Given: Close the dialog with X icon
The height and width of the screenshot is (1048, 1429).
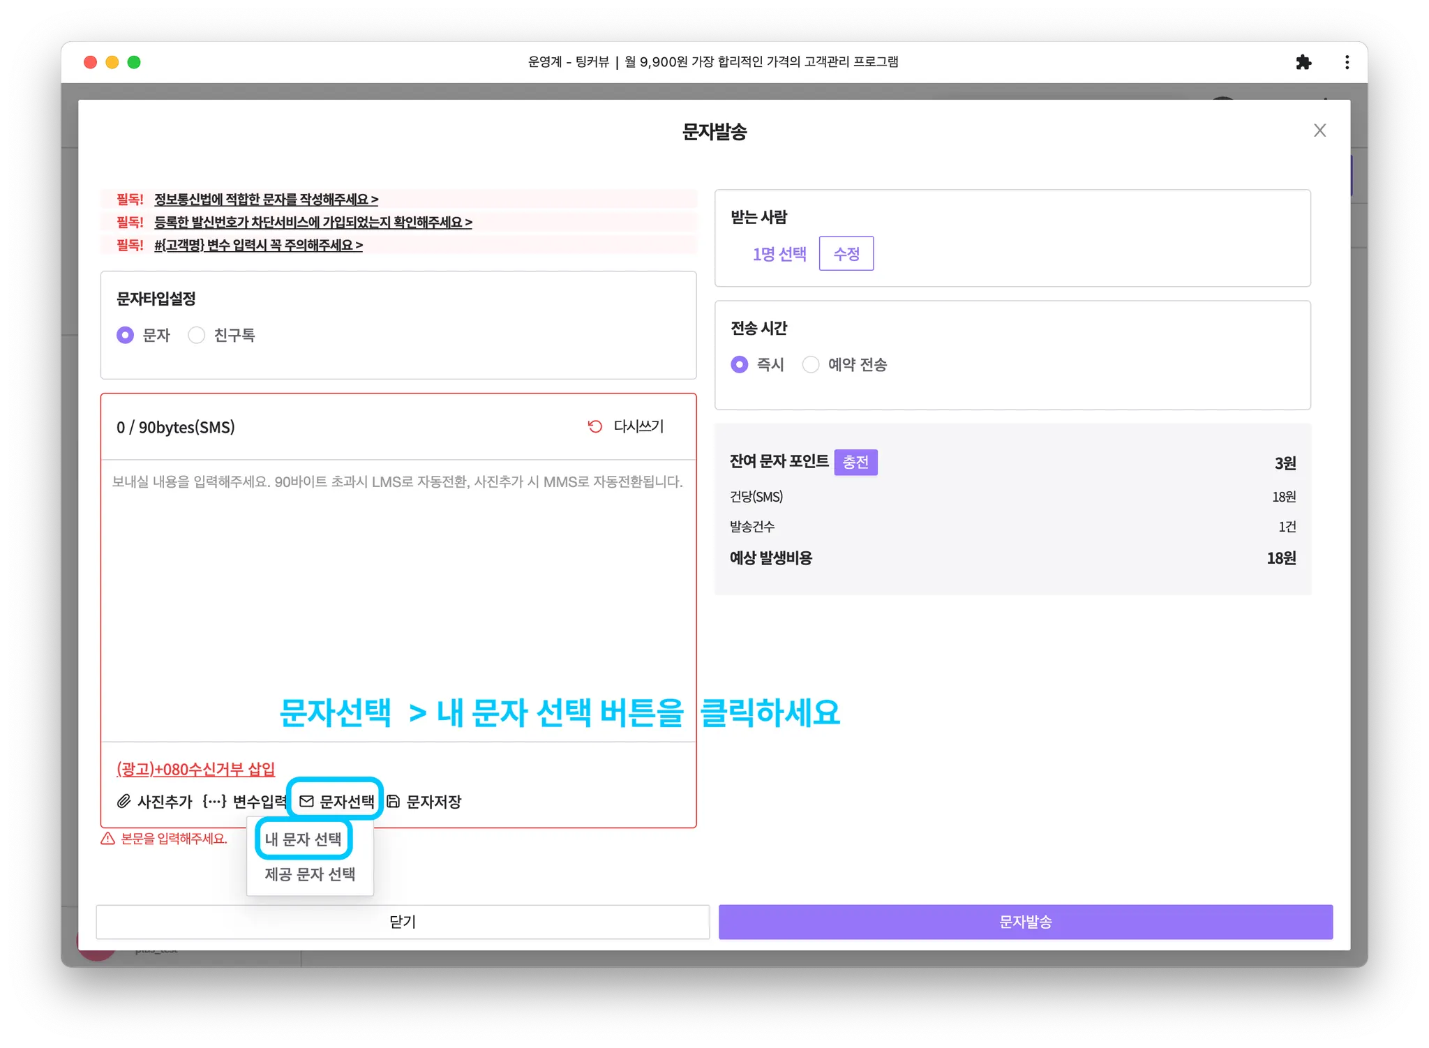Looking at the screenshot, I should [1319, 130].
